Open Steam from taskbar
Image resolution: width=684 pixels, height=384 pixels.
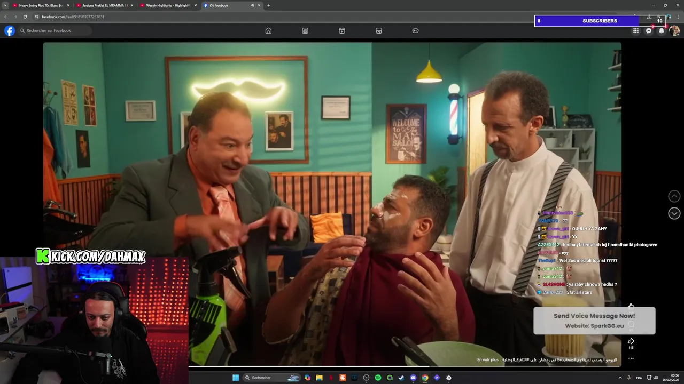click(x=401, y=378)
